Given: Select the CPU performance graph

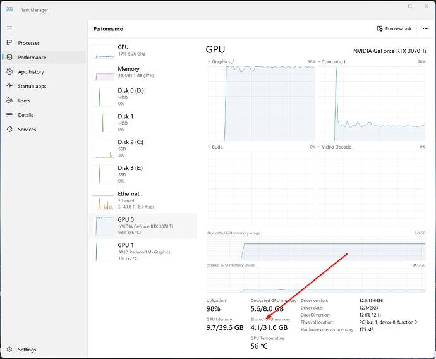Looking at the screenshot, I should coord(143,51).
